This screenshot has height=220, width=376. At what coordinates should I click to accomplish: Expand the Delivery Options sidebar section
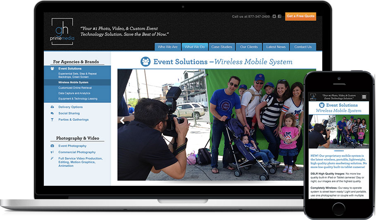click(x=71, y=107)
